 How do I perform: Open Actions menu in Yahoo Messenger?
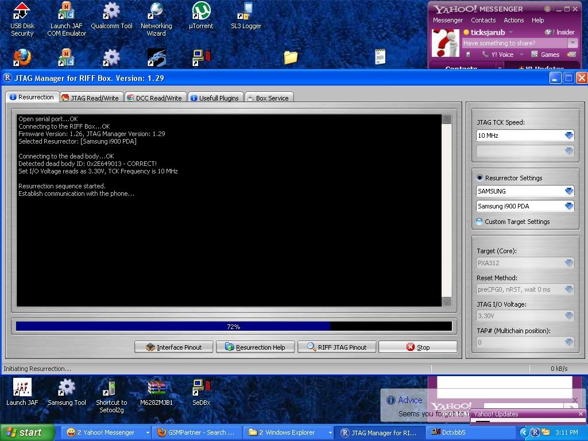point(513,20)
